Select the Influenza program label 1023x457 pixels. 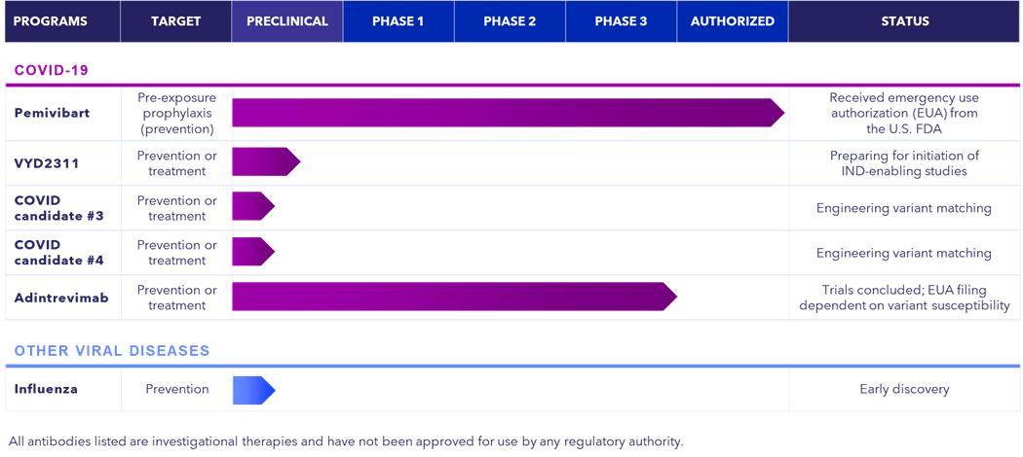[46, 389]
